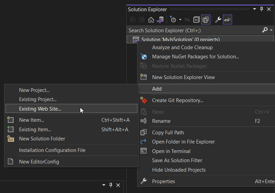Click the Existing Item icon

point(10,129)
